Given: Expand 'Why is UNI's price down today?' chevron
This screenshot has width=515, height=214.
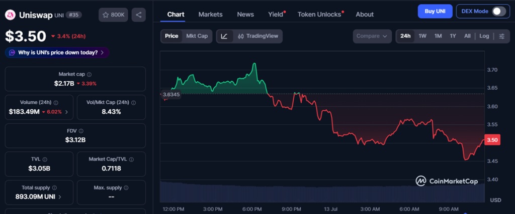Looking at the screenshot, I should pyautogui.click(x=102, y=52).
